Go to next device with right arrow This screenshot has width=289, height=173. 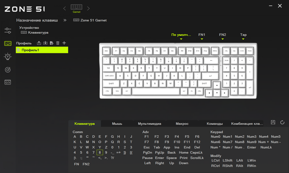(88, 9)
